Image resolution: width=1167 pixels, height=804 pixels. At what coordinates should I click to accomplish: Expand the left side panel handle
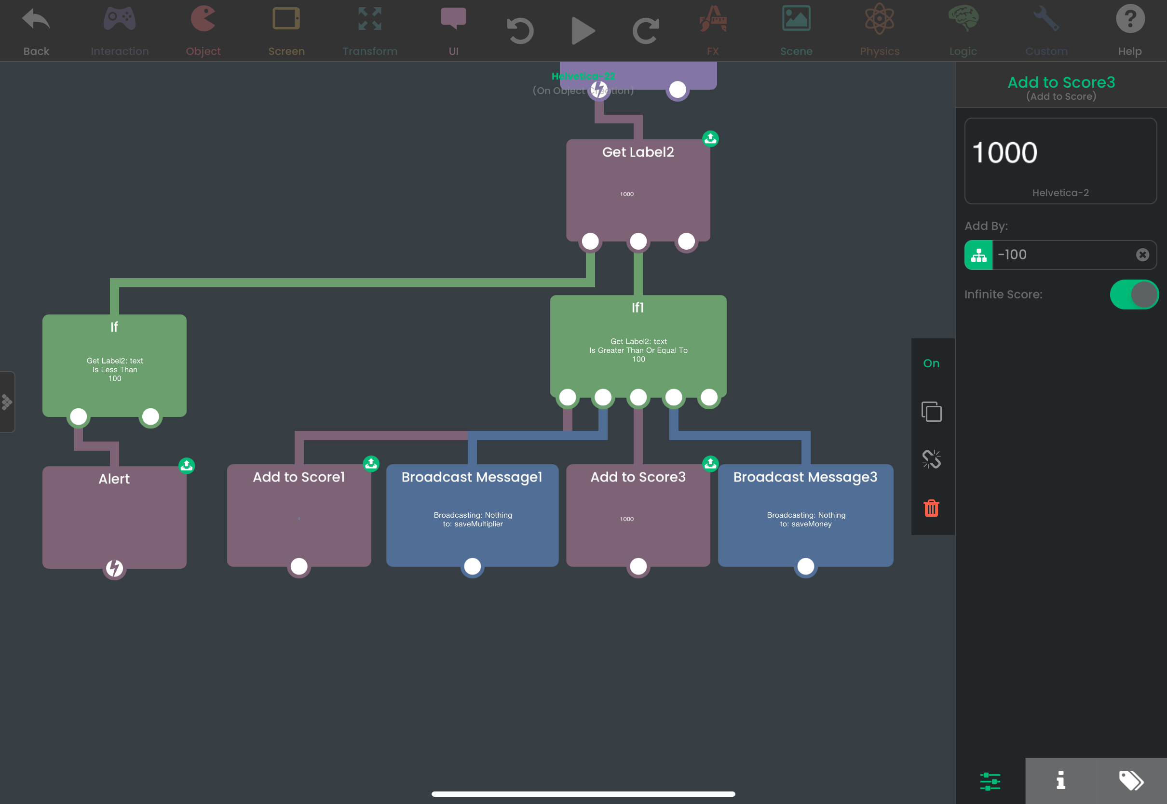[x=7, y=402]
